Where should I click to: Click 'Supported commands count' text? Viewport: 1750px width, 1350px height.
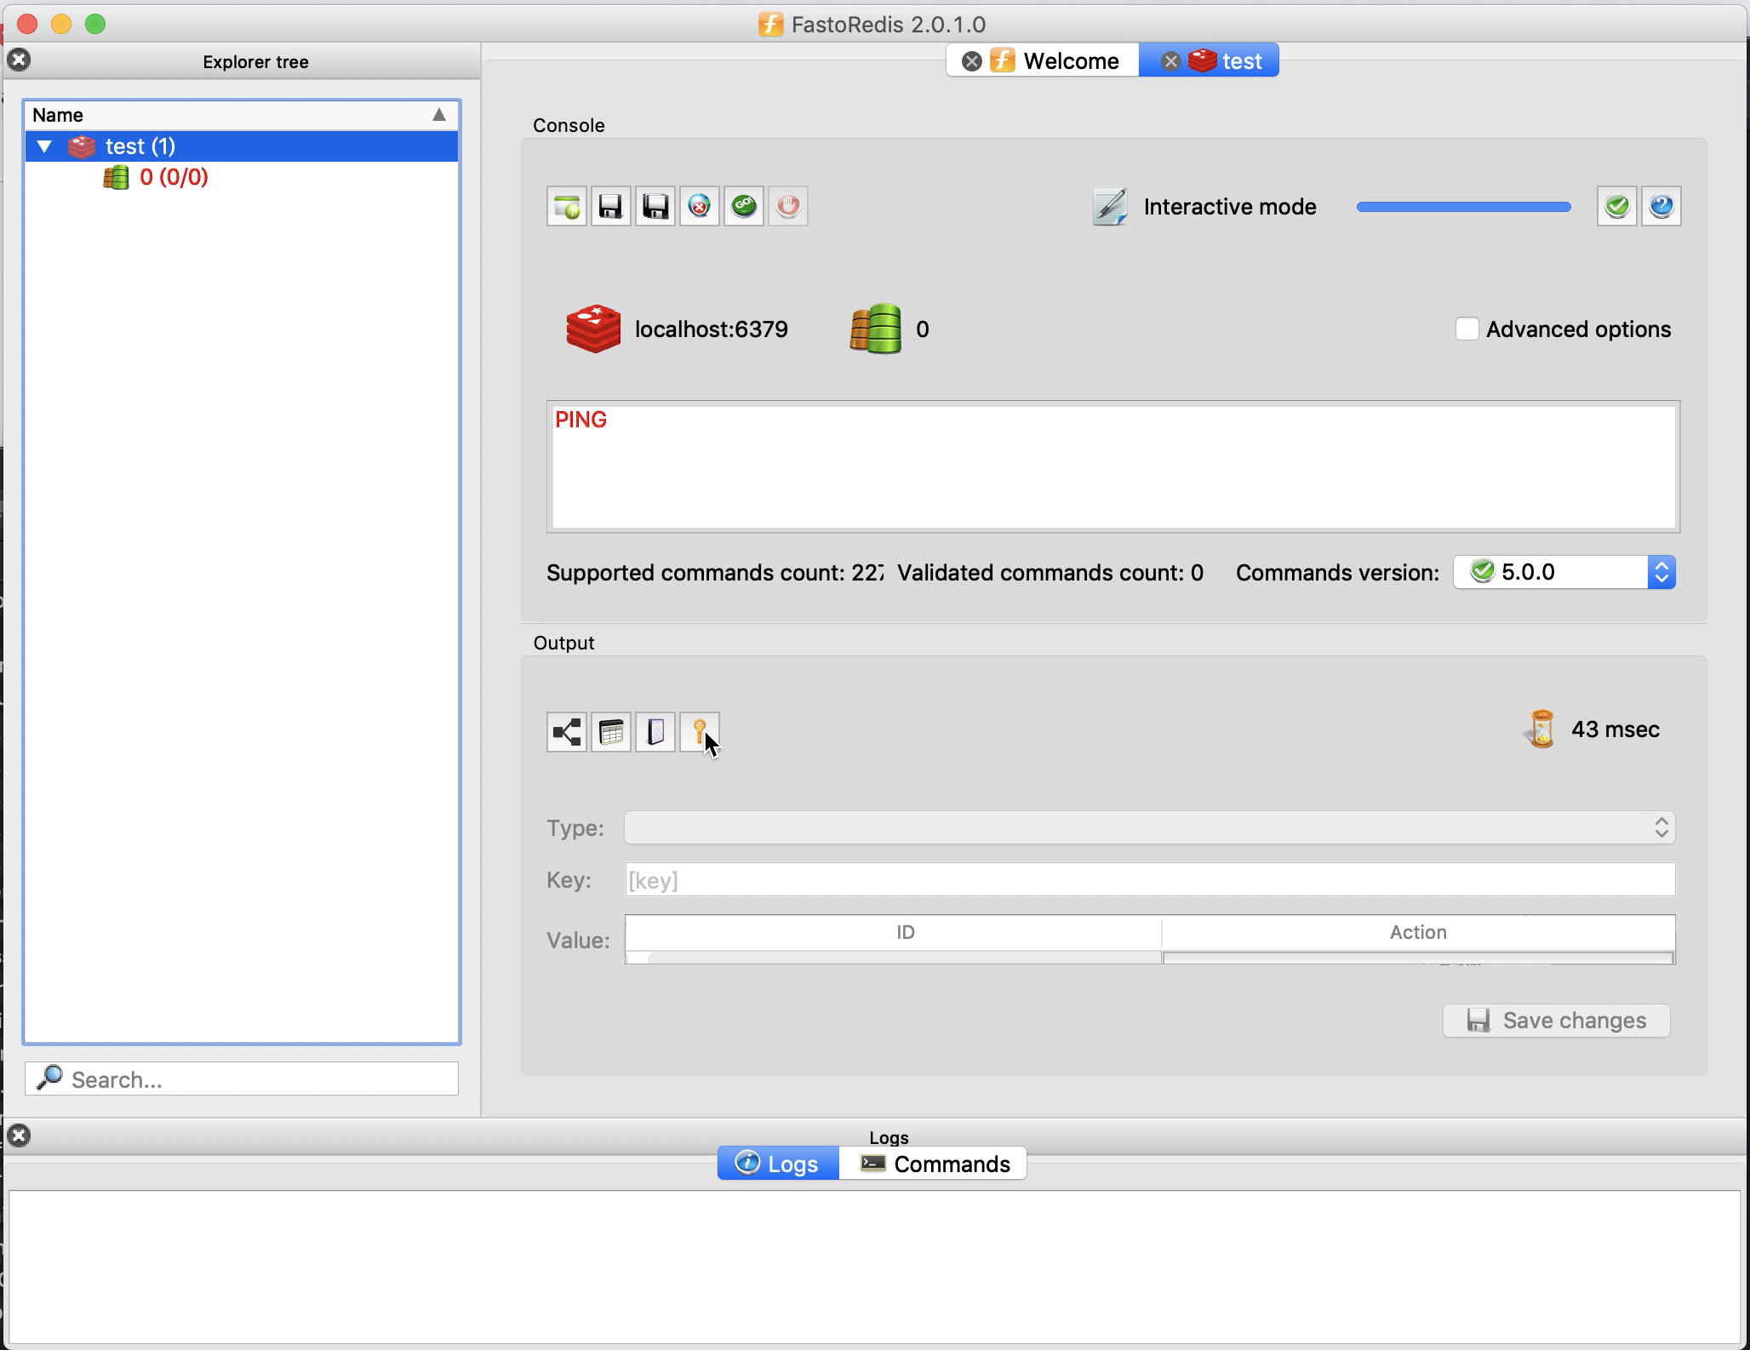point(715,573)
